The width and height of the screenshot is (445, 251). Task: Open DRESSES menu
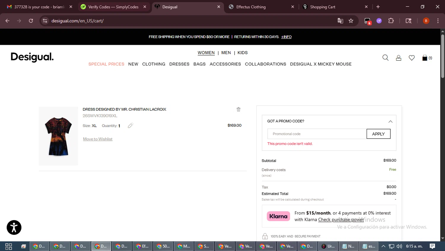click(179, 64)
